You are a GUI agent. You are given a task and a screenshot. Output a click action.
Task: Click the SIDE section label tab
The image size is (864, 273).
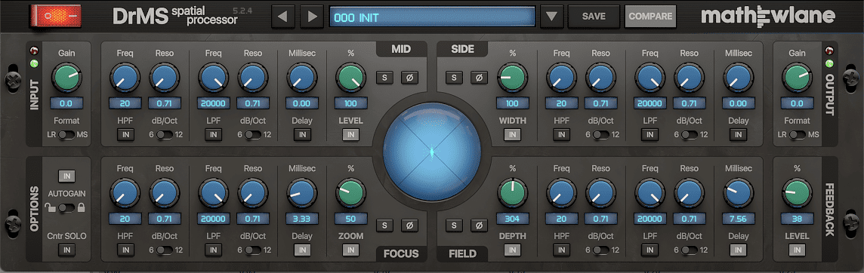462,49
